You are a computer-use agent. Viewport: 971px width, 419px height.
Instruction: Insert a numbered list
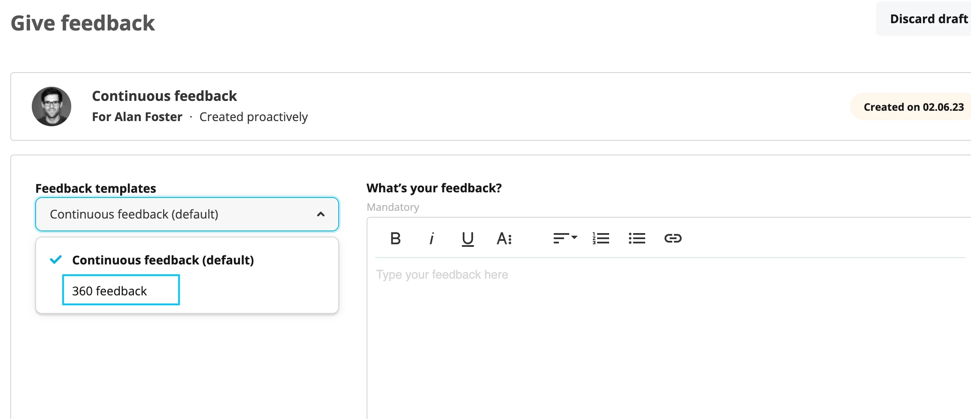click(601, 238)
